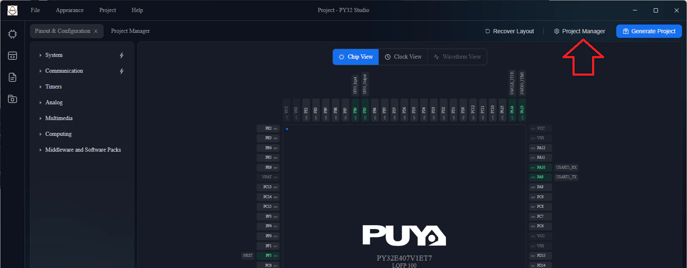This screenshot has width=687, height=268.
Task: Switch to Chip View
Action: (x=356, y=57)
